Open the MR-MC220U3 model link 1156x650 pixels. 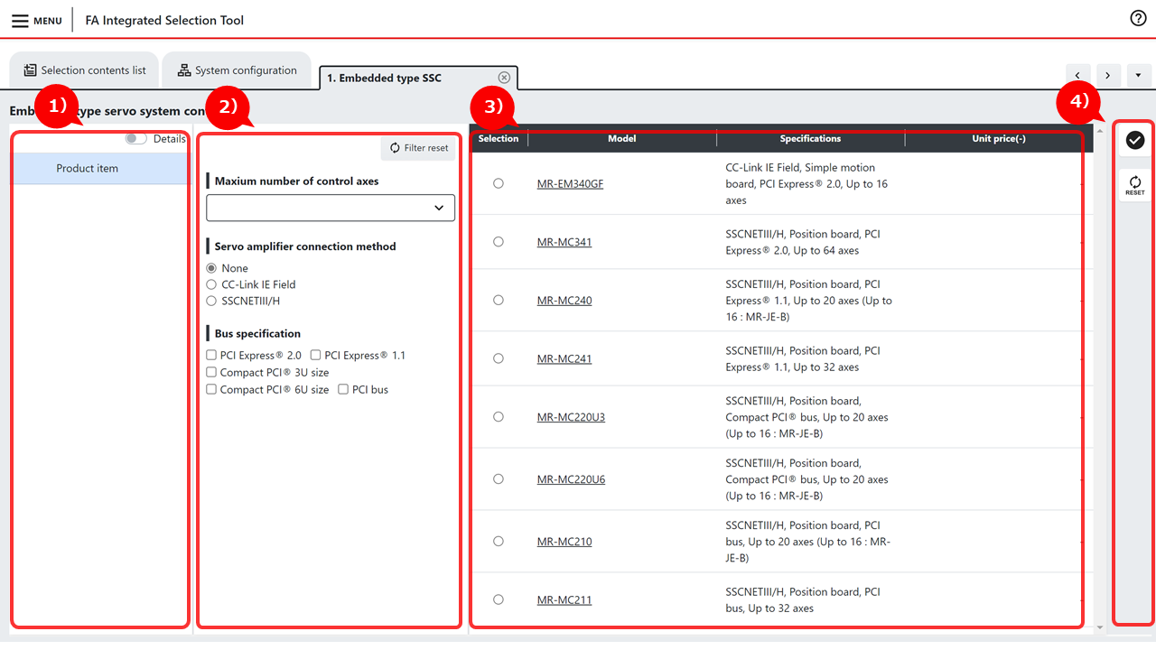click(571, 417)
